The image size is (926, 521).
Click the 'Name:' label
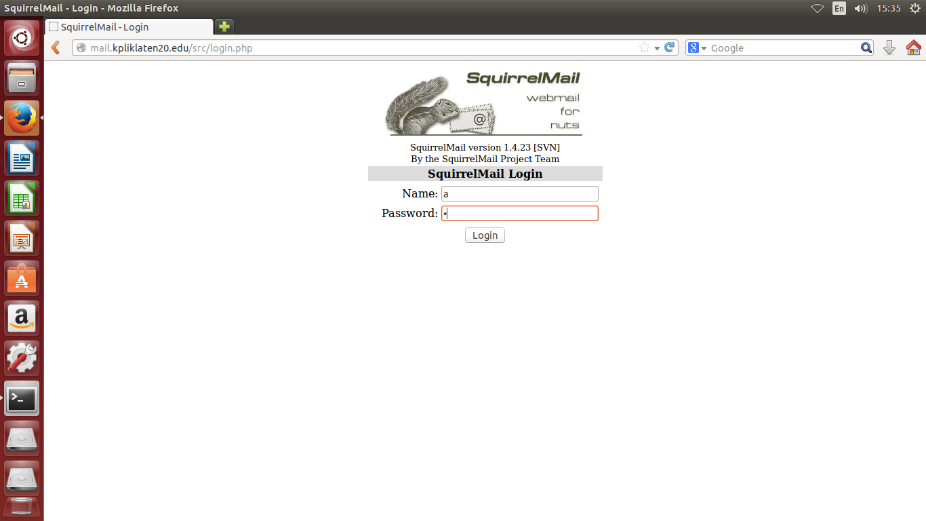click(420, 194)
